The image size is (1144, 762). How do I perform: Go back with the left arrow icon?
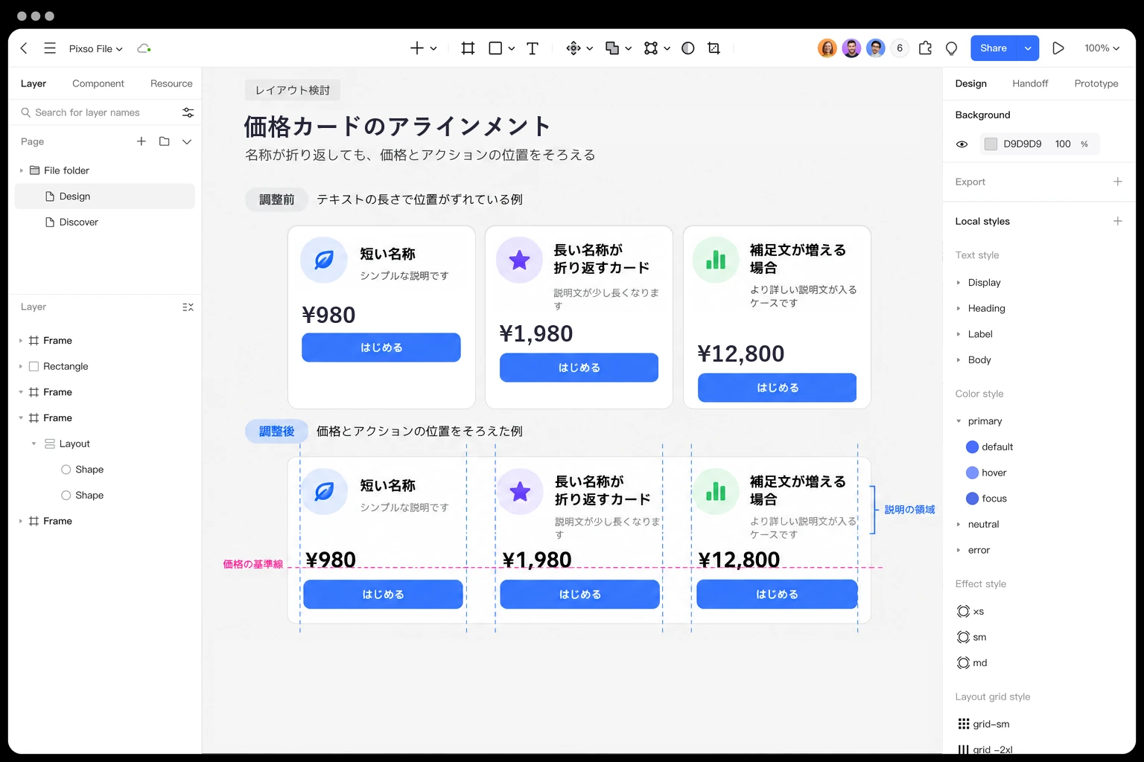click(24, 48)
